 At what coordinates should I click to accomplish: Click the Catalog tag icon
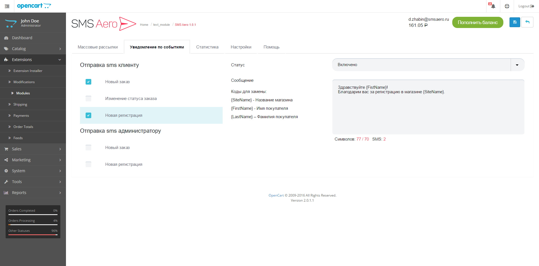tap(6, 49)
